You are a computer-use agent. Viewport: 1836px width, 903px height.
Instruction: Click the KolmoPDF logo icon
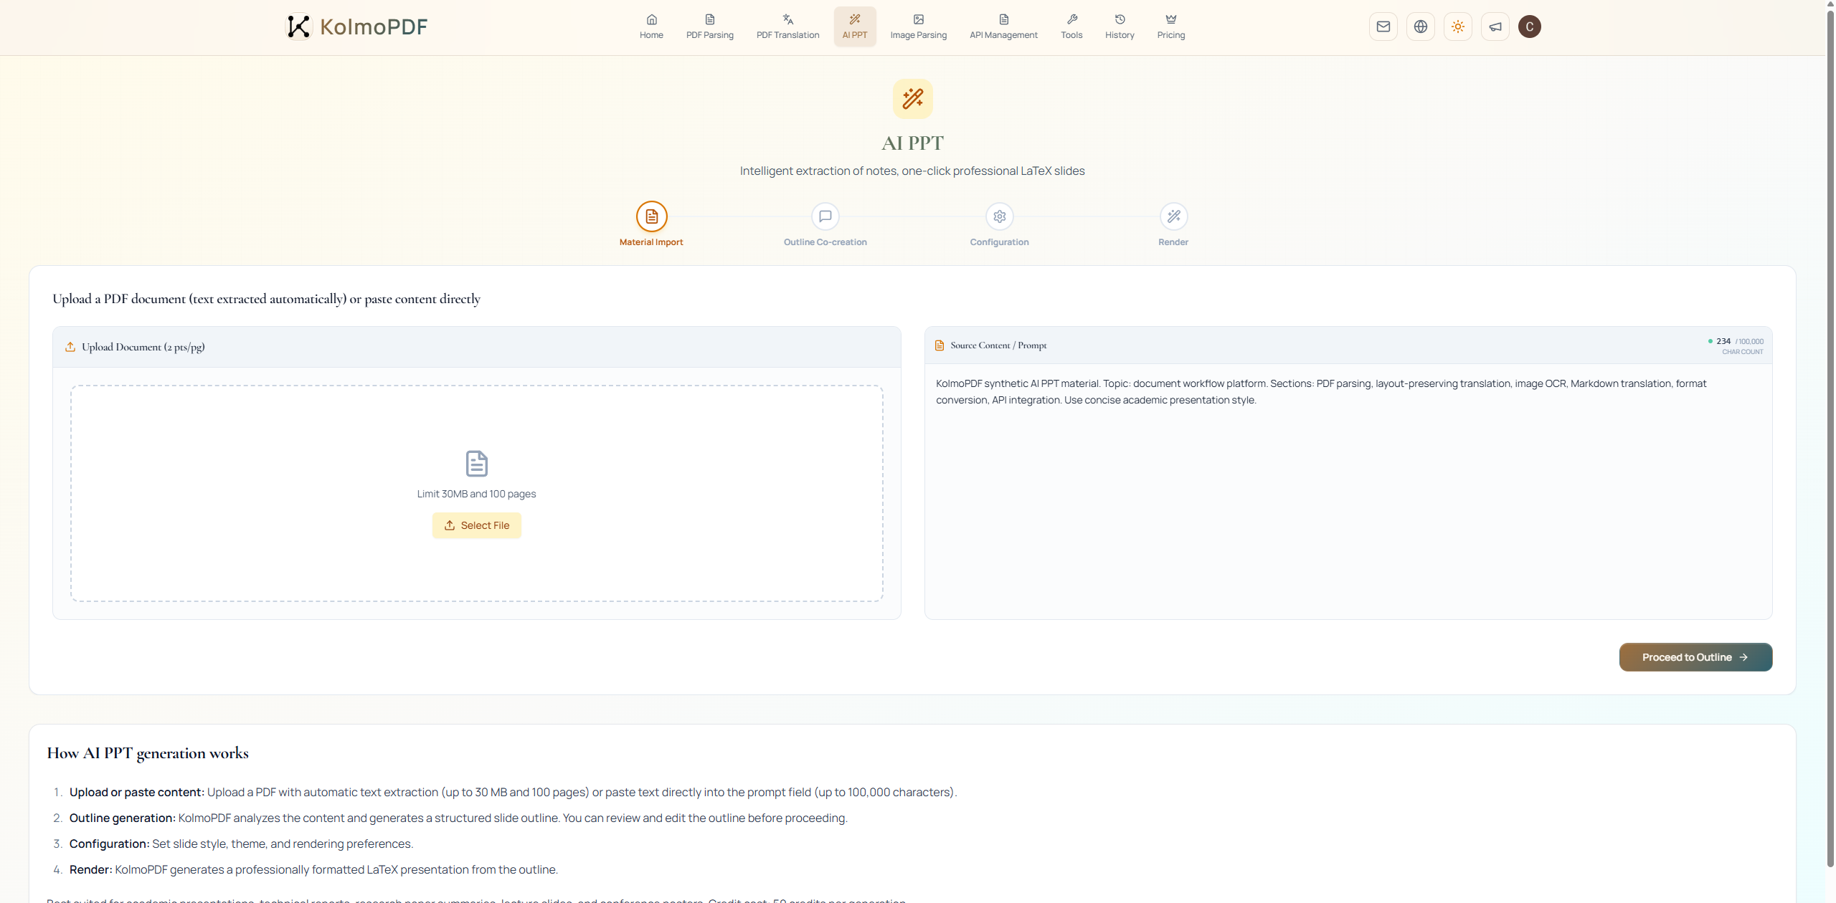coord(298,27)
